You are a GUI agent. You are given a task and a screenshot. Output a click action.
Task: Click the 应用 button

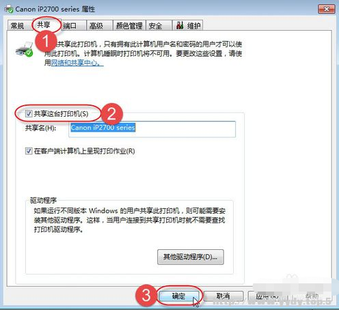[x=267, y=296]
